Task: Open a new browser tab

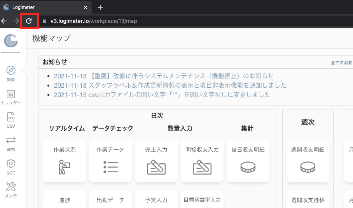Action: 100,7
